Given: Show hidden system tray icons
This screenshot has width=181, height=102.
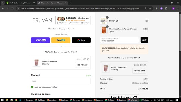Looking at the screenshot, I should [x=152, y=100].
